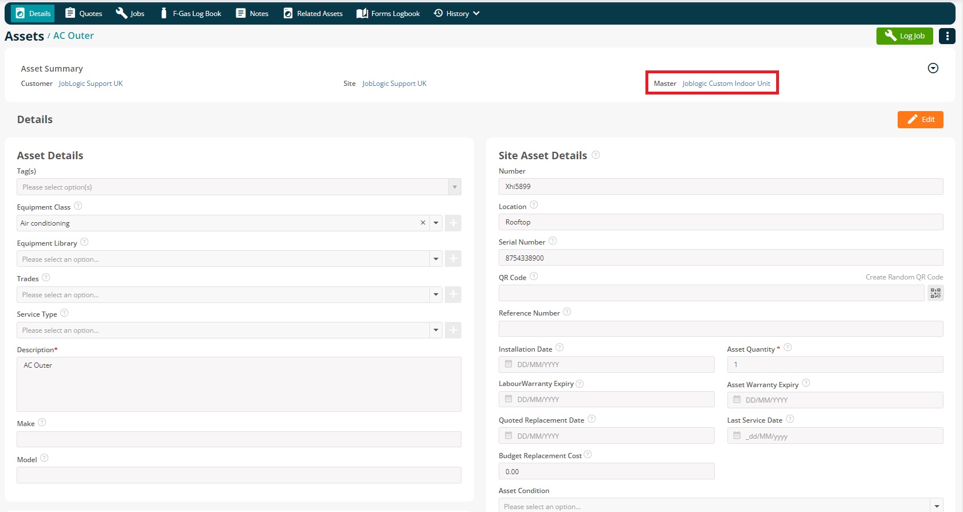Click the Number field Xhi5899
This screenshot has height=512, width=963.
721,186
